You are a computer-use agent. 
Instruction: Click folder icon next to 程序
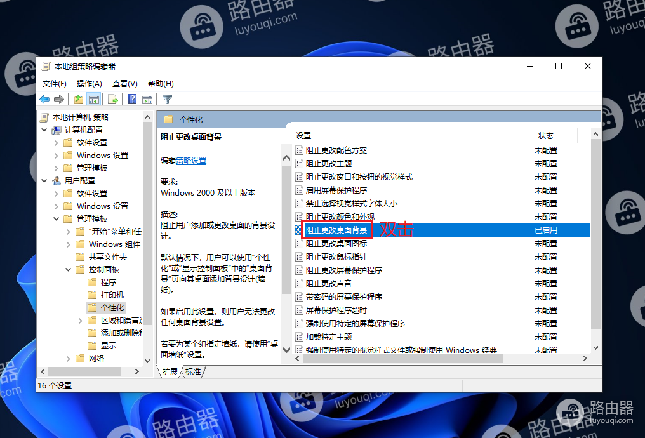pos(92,282)
